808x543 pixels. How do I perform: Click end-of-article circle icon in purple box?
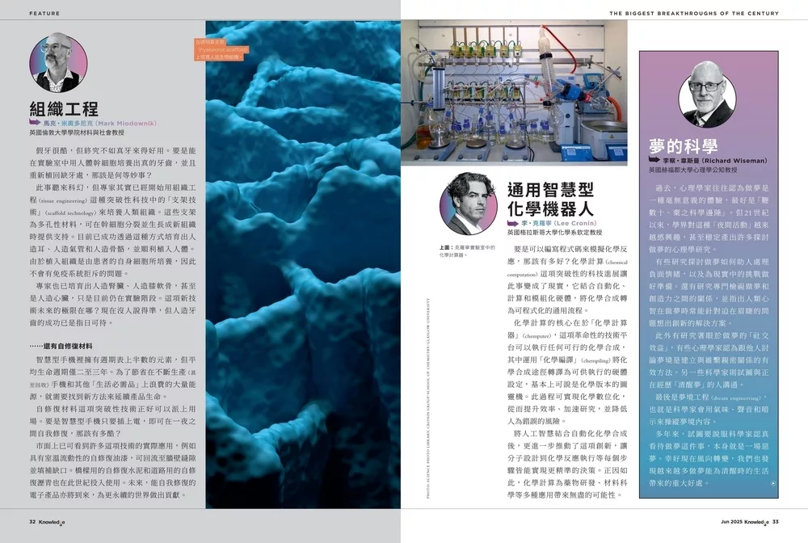coord(774,482)
